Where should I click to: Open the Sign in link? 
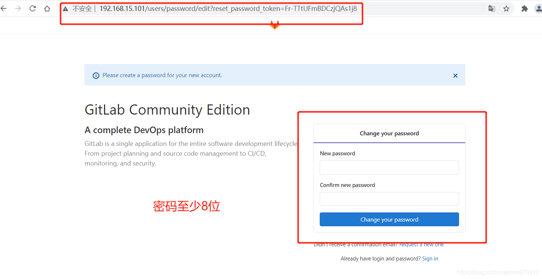(430, 259)
